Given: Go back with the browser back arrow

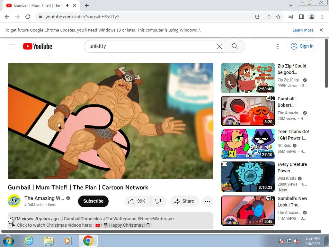Looking at the screenshot, I should click(7, 17).
